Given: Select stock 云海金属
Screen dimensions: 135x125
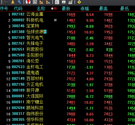Looking at the screenshot, I should click(35, 14).
